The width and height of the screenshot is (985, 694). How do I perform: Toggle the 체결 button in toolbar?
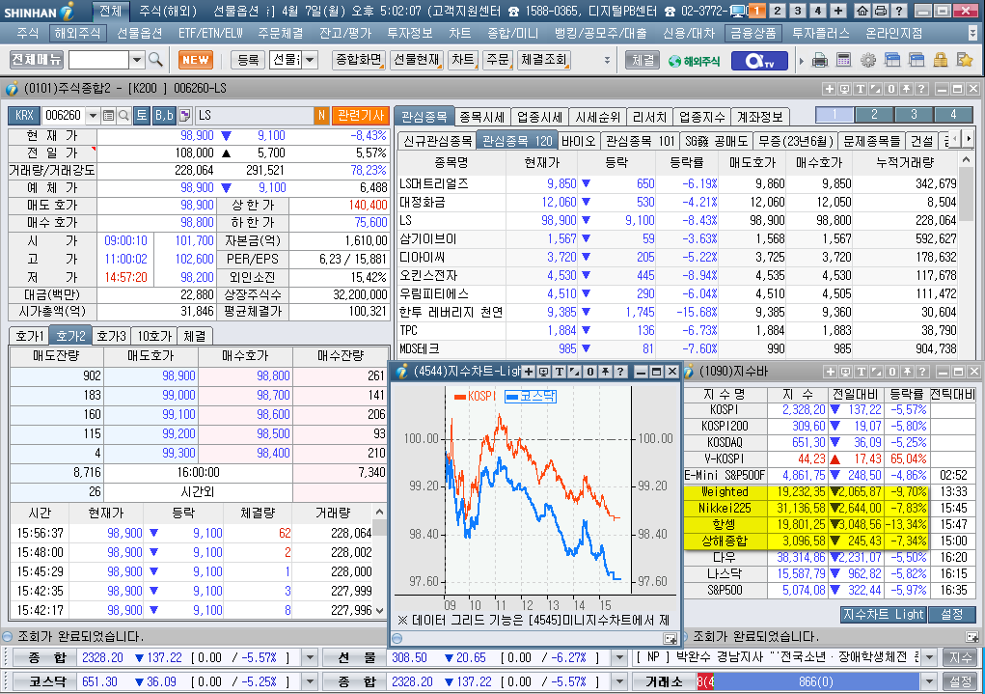pos(642,61)
